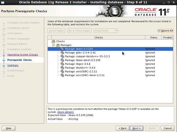Image resolution: width=177 pixels, height=132 pixels.
Task: Click the unixODBC-2.2.11 package icon
Action: (62, 71)
